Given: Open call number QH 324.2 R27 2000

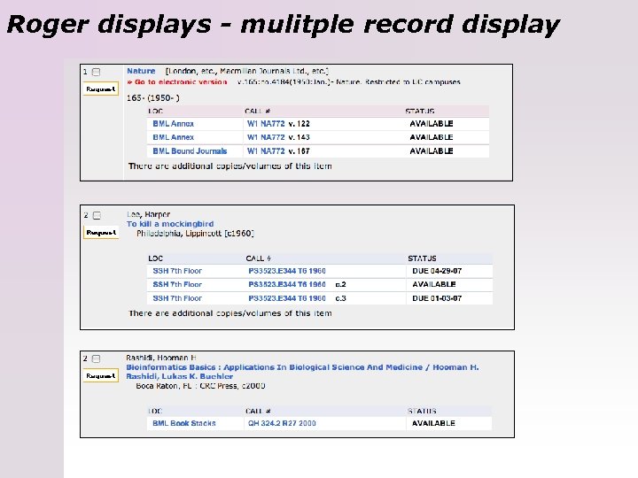Looking at the screenshot, I should coord(282,423).
